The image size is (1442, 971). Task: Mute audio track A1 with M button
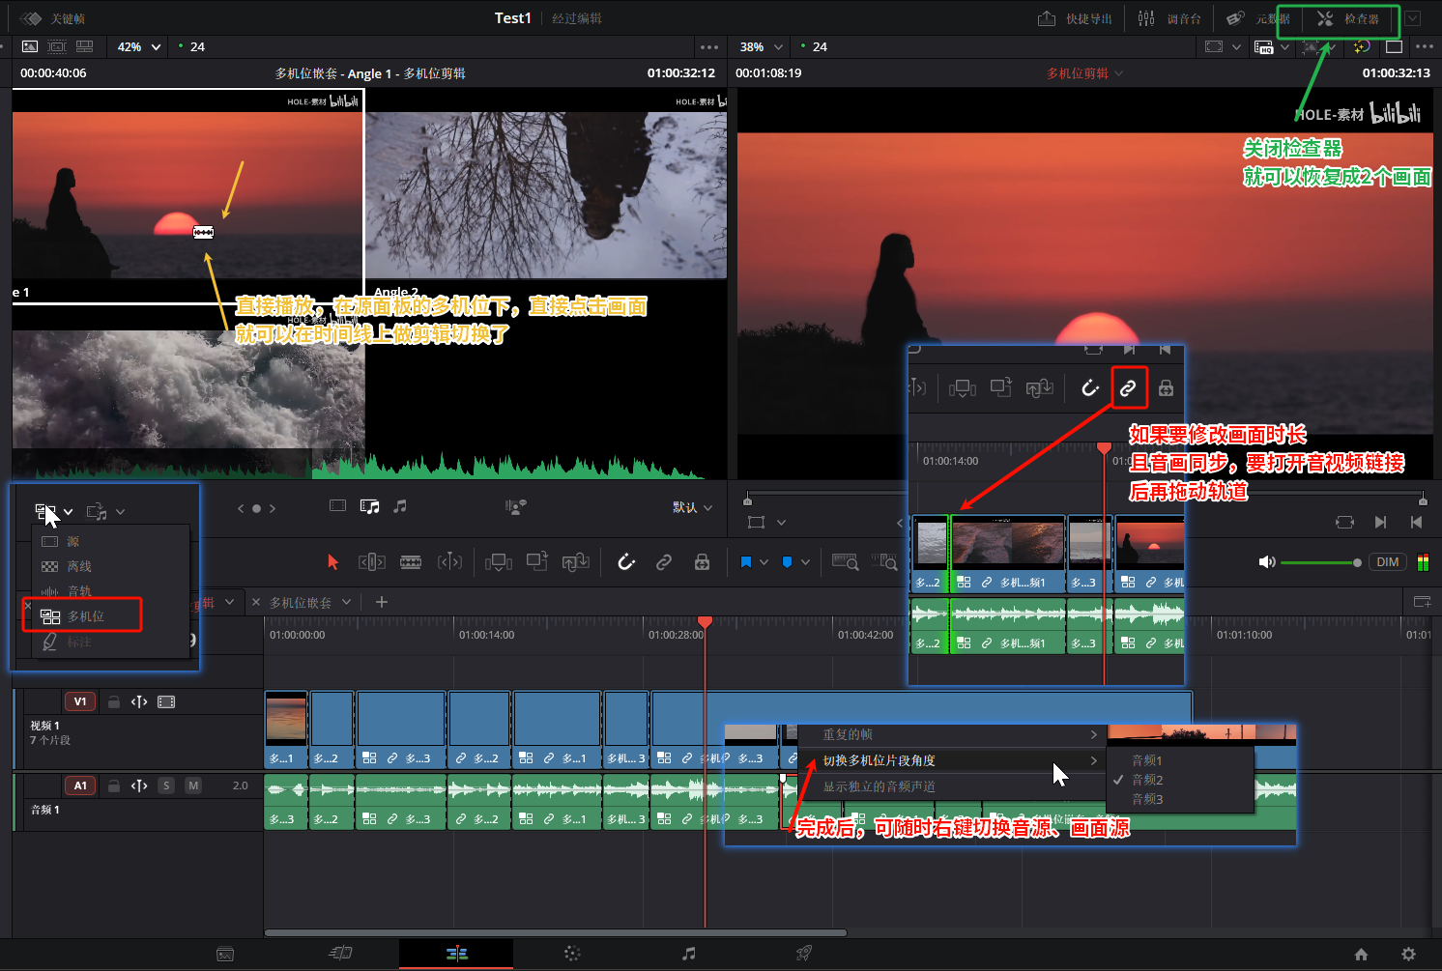click(x=193, y=785)
